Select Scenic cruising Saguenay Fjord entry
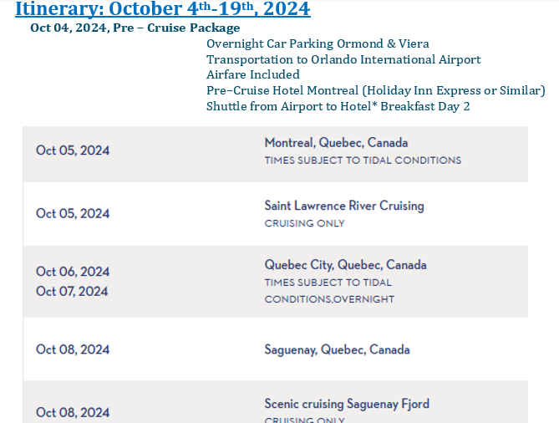Image resolution: width=559 pixels, height=423 pixels. click(347, 404)
